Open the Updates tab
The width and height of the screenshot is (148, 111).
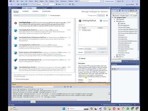pos(35,11)
